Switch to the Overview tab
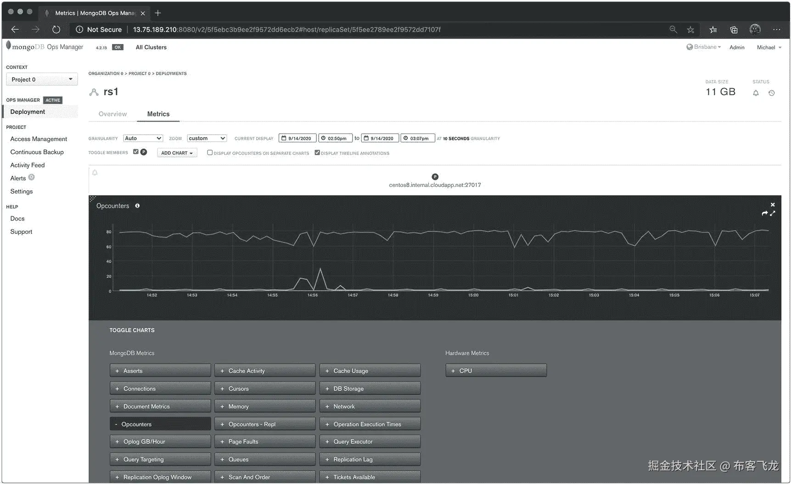Screen dimensions: 792x485 tap(113, 114)
